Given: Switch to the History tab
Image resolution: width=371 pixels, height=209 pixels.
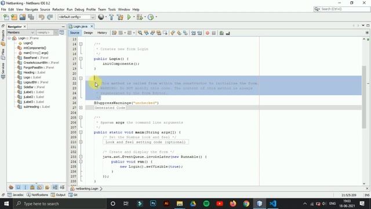Looking at the screenshot, I should 102,33.
